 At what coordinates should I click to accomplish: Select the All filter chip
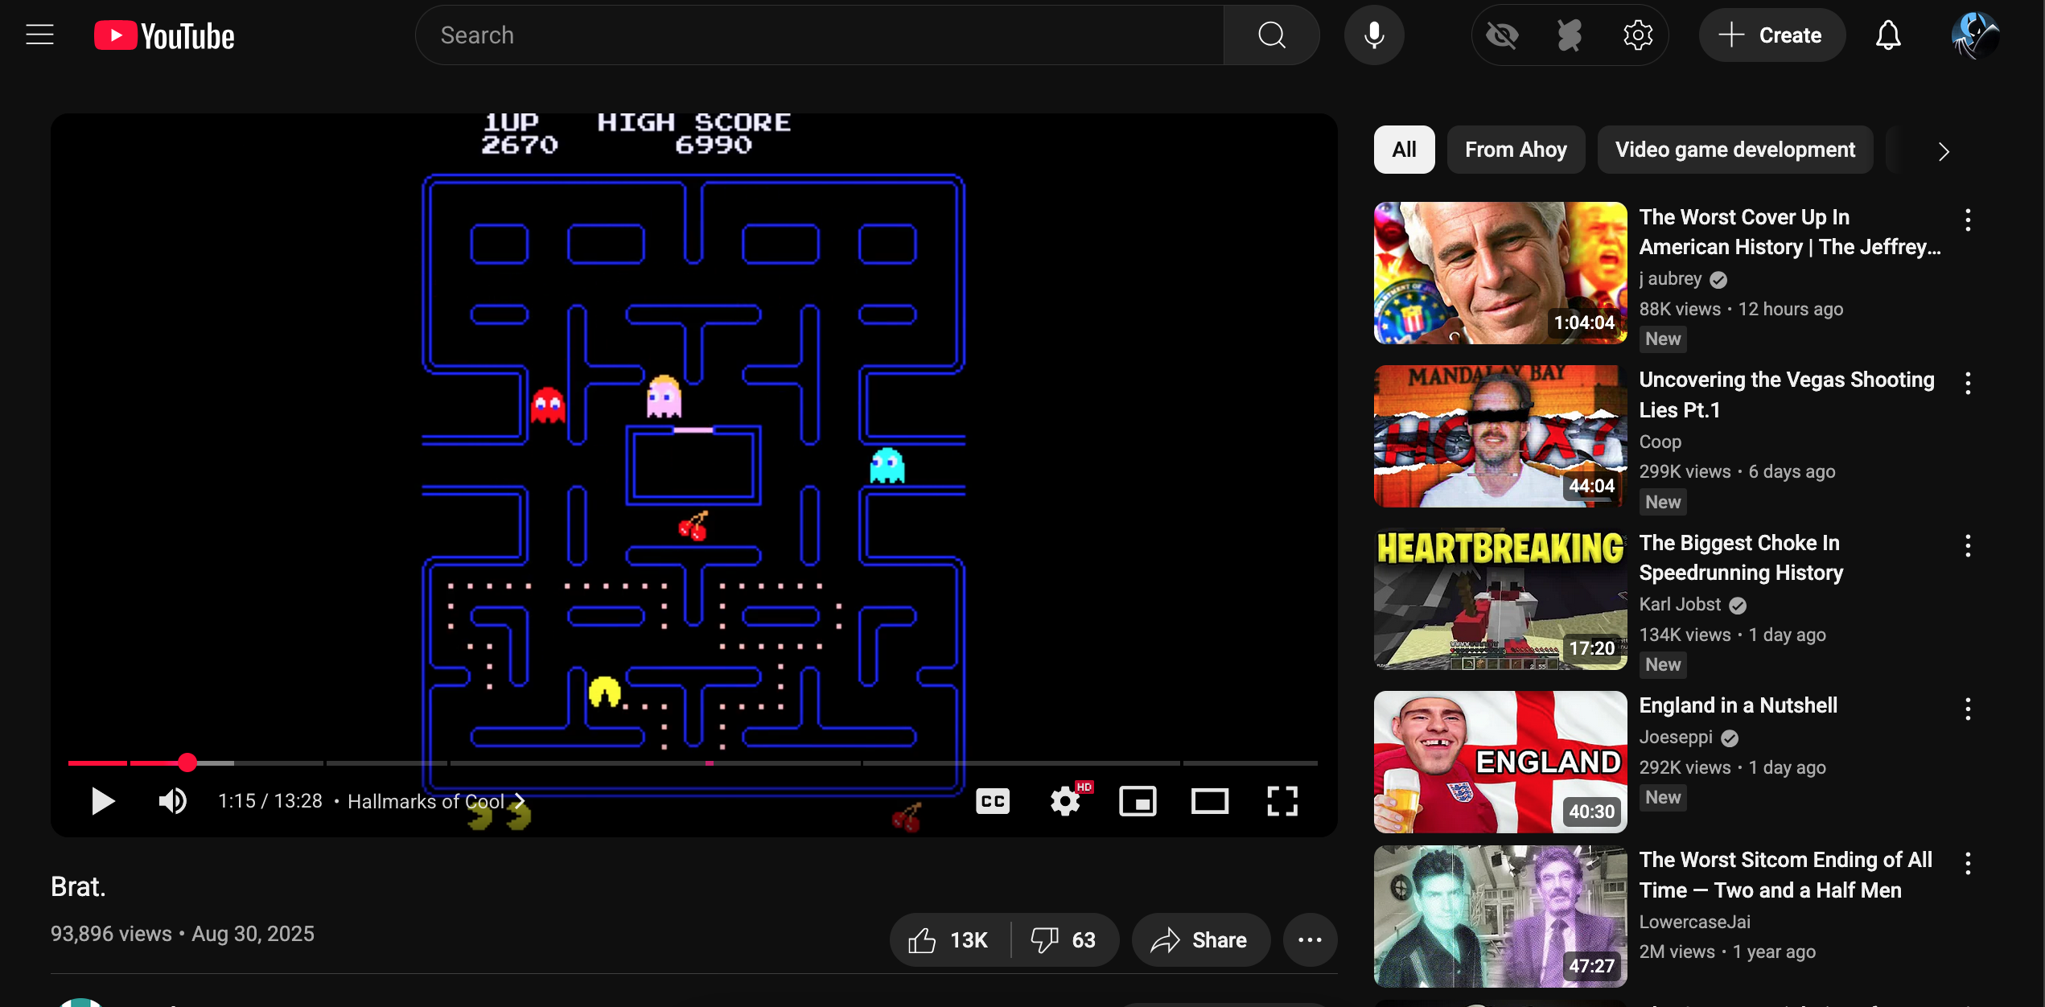click(x=1404, y=150)
